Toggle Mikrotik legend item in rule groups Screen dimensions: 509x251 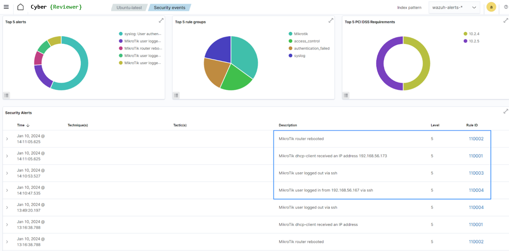coord(301,34)
